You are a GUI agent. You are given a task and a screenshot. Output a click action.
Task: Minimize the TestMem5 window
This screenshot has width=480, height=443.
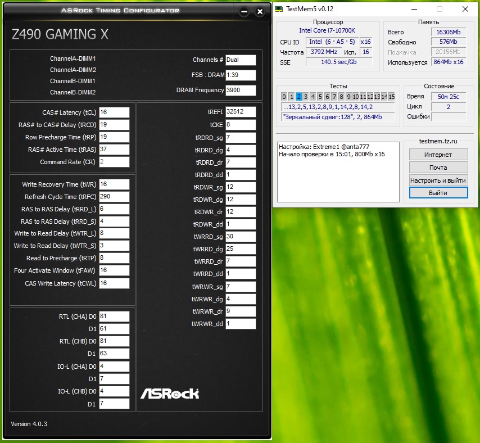click(414, 9)
